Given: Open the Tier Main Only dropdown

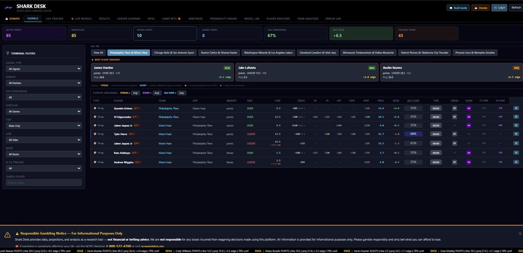Looking at the screenshot, I should [x=44, y=126].
